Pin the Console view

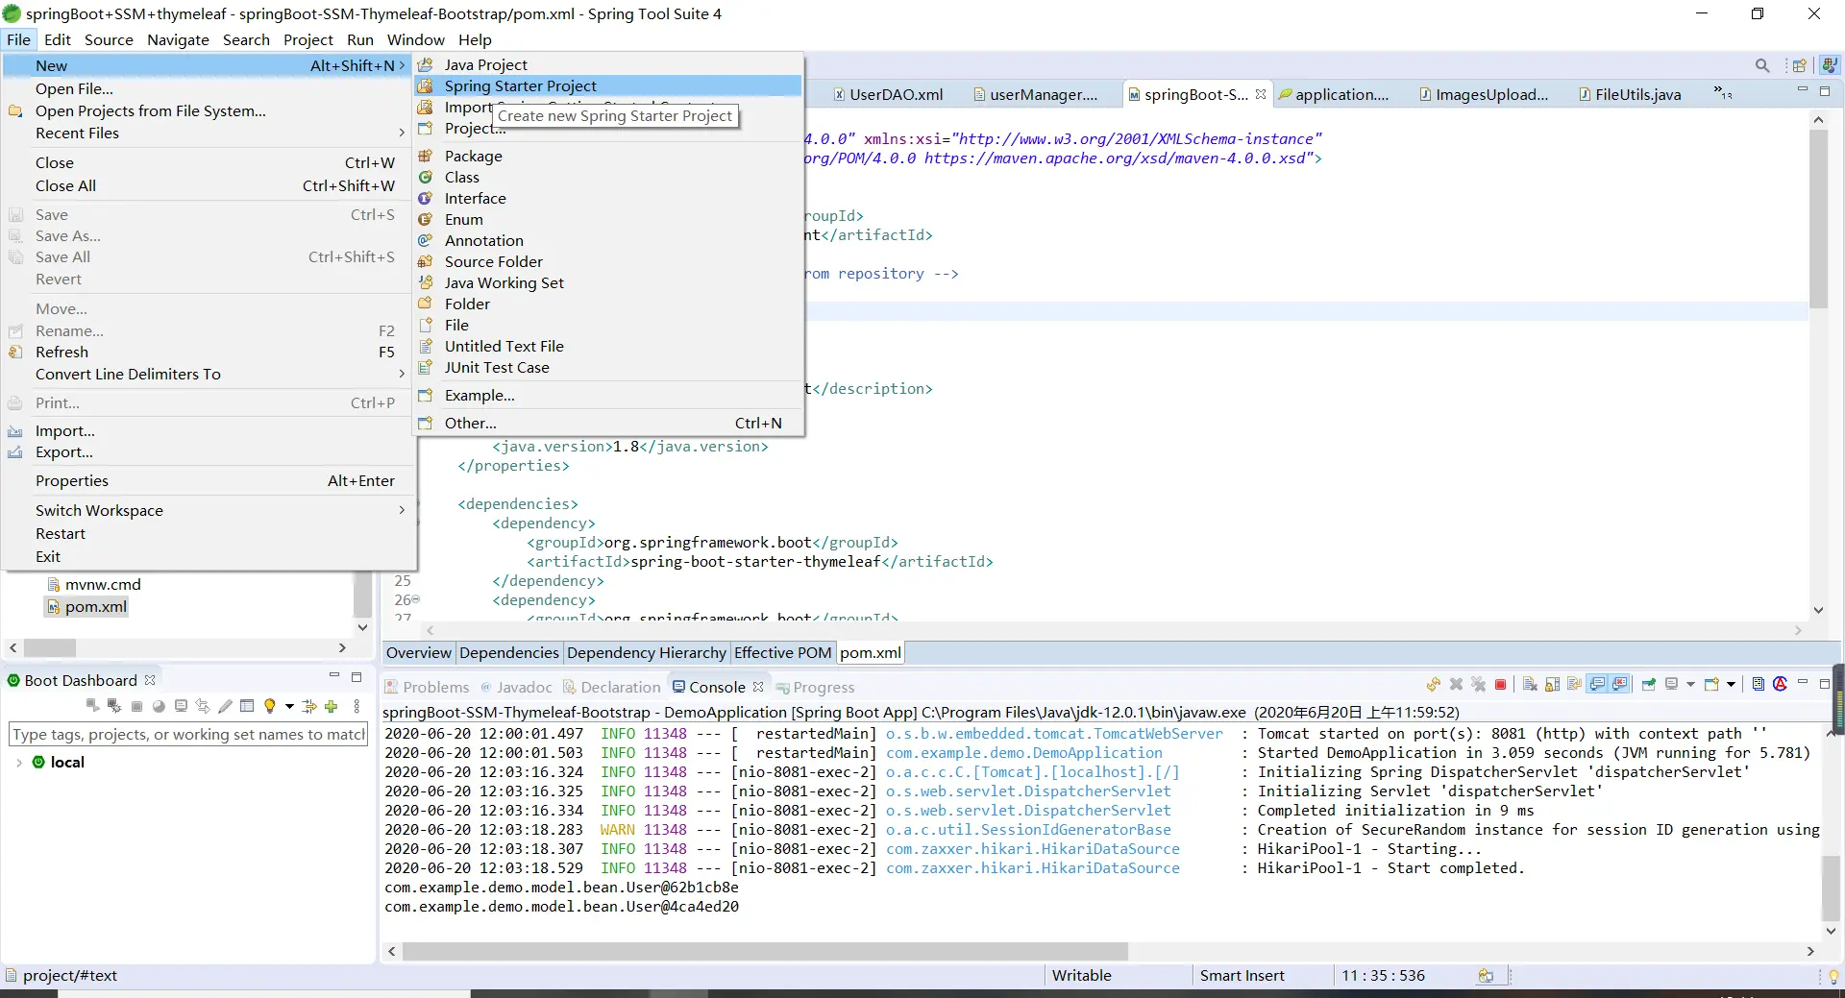[1649, 685]
